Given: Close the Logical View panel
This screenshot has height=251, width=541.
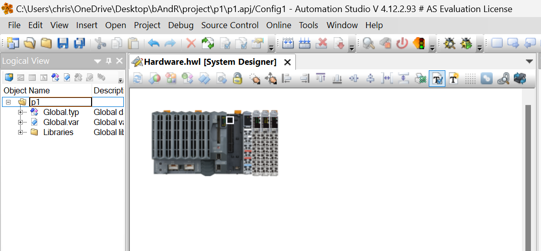Looking at the screenshot, I should pyautogui.click(x=119, y=61).
